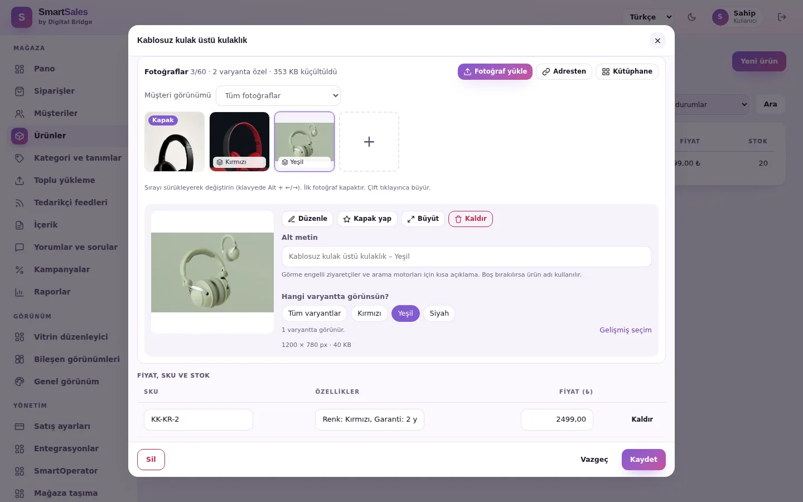Open the Kütüphane button

[x=627, y=71]
